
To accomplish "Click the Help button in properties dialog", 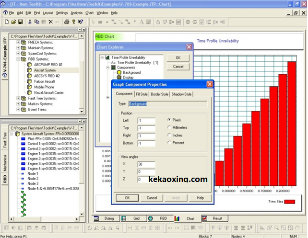I will point(200,198).
